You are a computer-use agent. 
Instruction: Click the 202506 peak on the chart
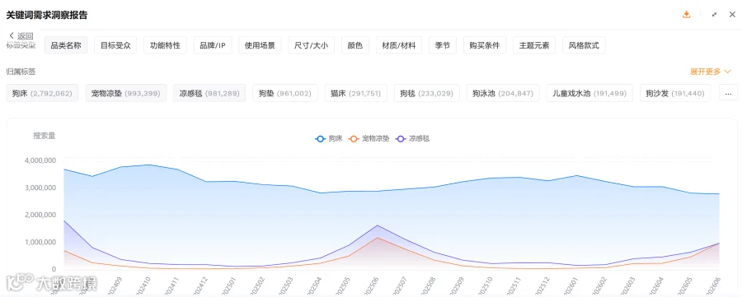point(377,225)
